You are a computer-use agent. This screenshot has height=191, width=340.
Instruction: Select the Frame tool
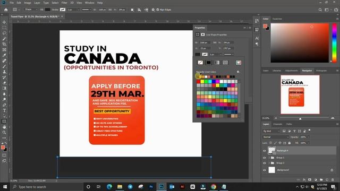tap(4, 50)
